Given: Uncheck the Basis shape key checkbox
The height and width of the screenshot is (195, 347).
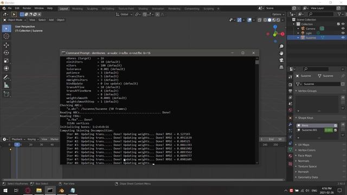Looking at the screenshot, I should pyautogui.click(x=336, y=125).
